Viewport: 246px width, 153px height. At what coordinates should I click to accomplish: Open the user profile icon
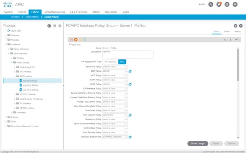coord(227,4)
